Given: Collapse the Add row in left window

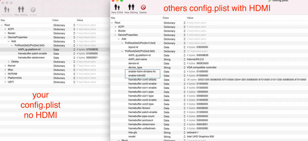Looking at the screenshot, I should tap(9, 42).
